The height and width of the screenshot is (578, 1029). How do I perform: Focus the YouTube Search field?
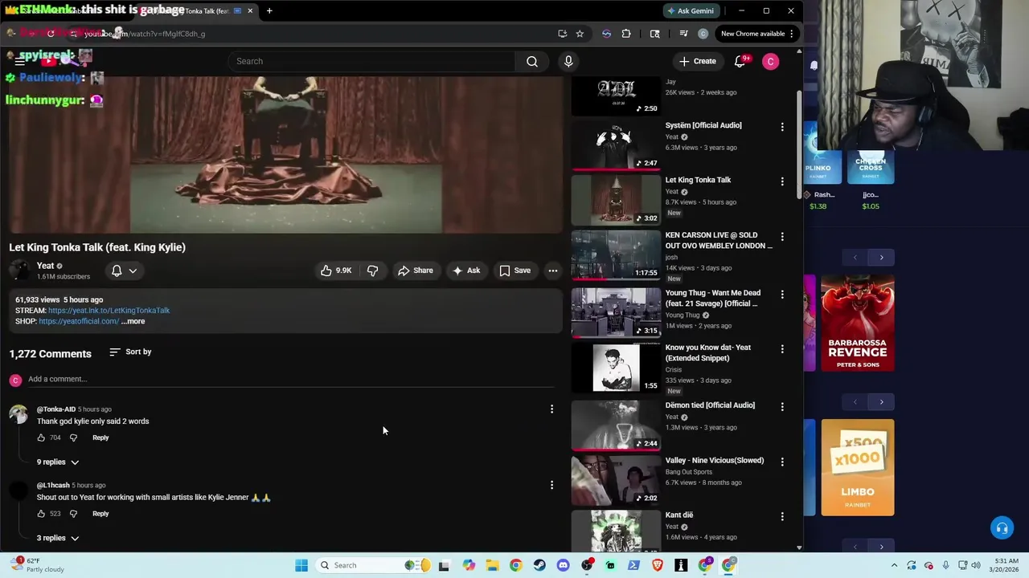(371, 61)
